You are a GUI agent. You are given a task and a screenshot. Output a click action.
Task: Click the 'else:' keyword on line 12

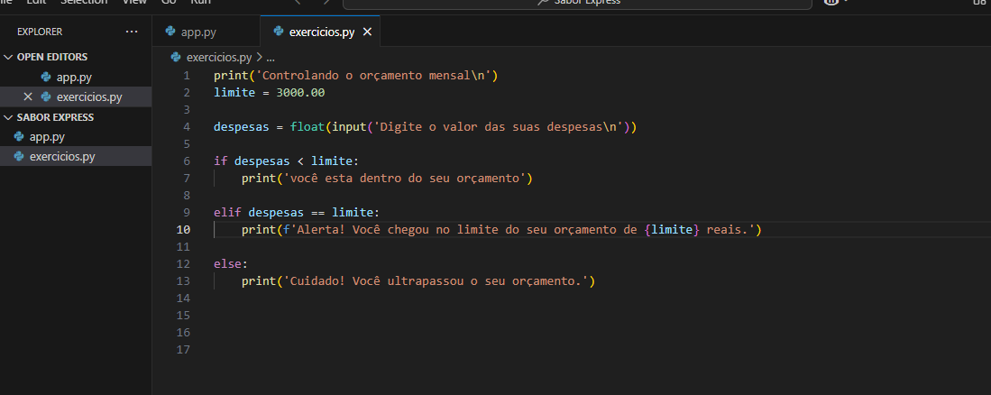(x=231, y=263)
